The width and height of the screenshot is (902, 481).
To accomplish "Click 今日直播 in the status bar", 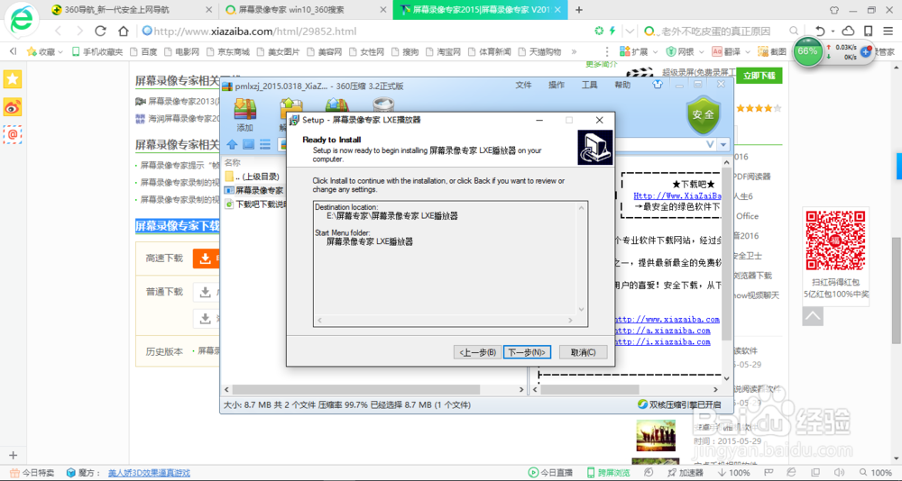I will point(550,473).
